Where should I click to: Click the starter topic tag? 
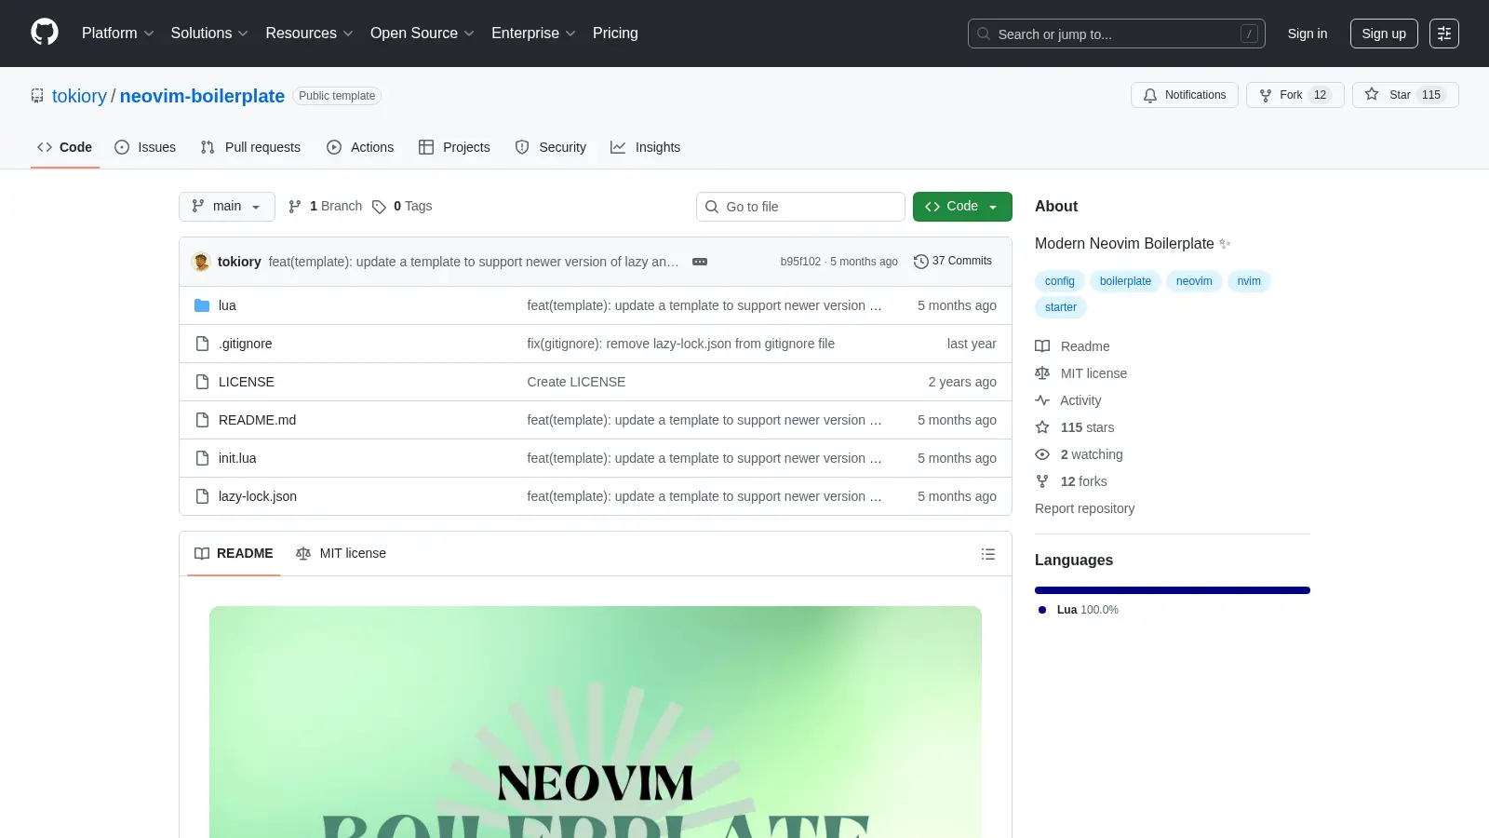(1060, 307)
